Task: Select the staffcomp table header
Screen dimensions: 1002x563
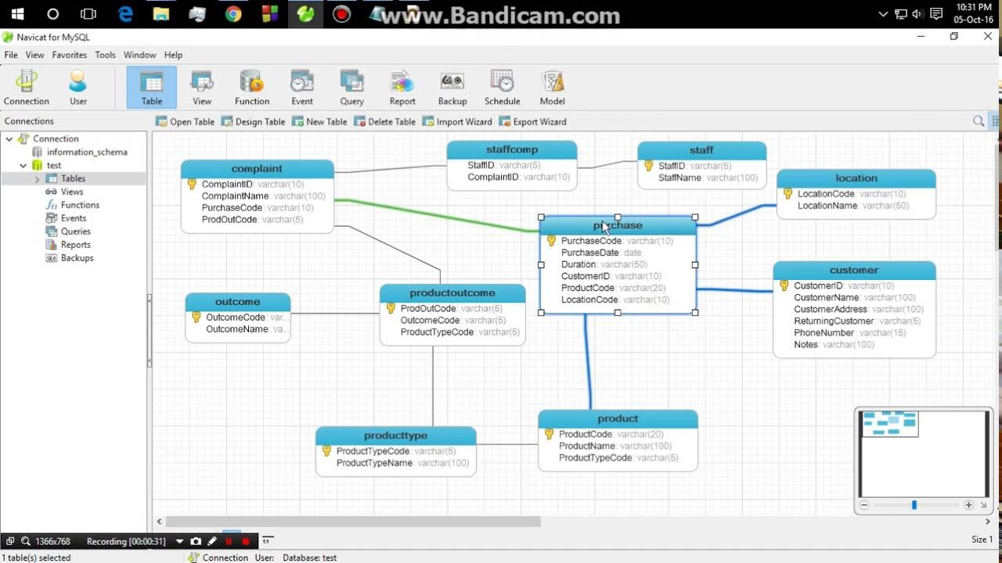Action: [512, 149]
